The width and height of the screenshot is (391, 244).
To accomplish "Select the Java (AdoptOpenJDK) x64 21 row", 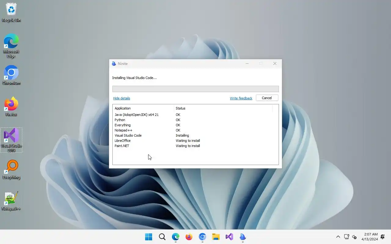I will pyautogui.click(x=195, y=115).
